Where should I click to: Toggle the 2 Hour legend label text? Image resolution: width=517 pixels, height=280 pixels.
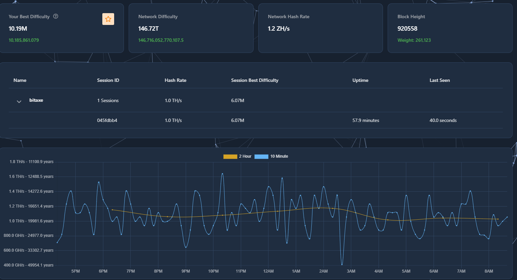pyautogui.click(x=245, y=156)
